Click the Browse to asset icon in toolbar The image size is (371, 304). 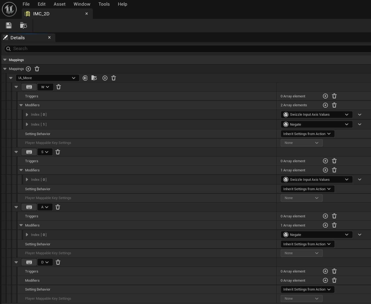coord(23,26)
